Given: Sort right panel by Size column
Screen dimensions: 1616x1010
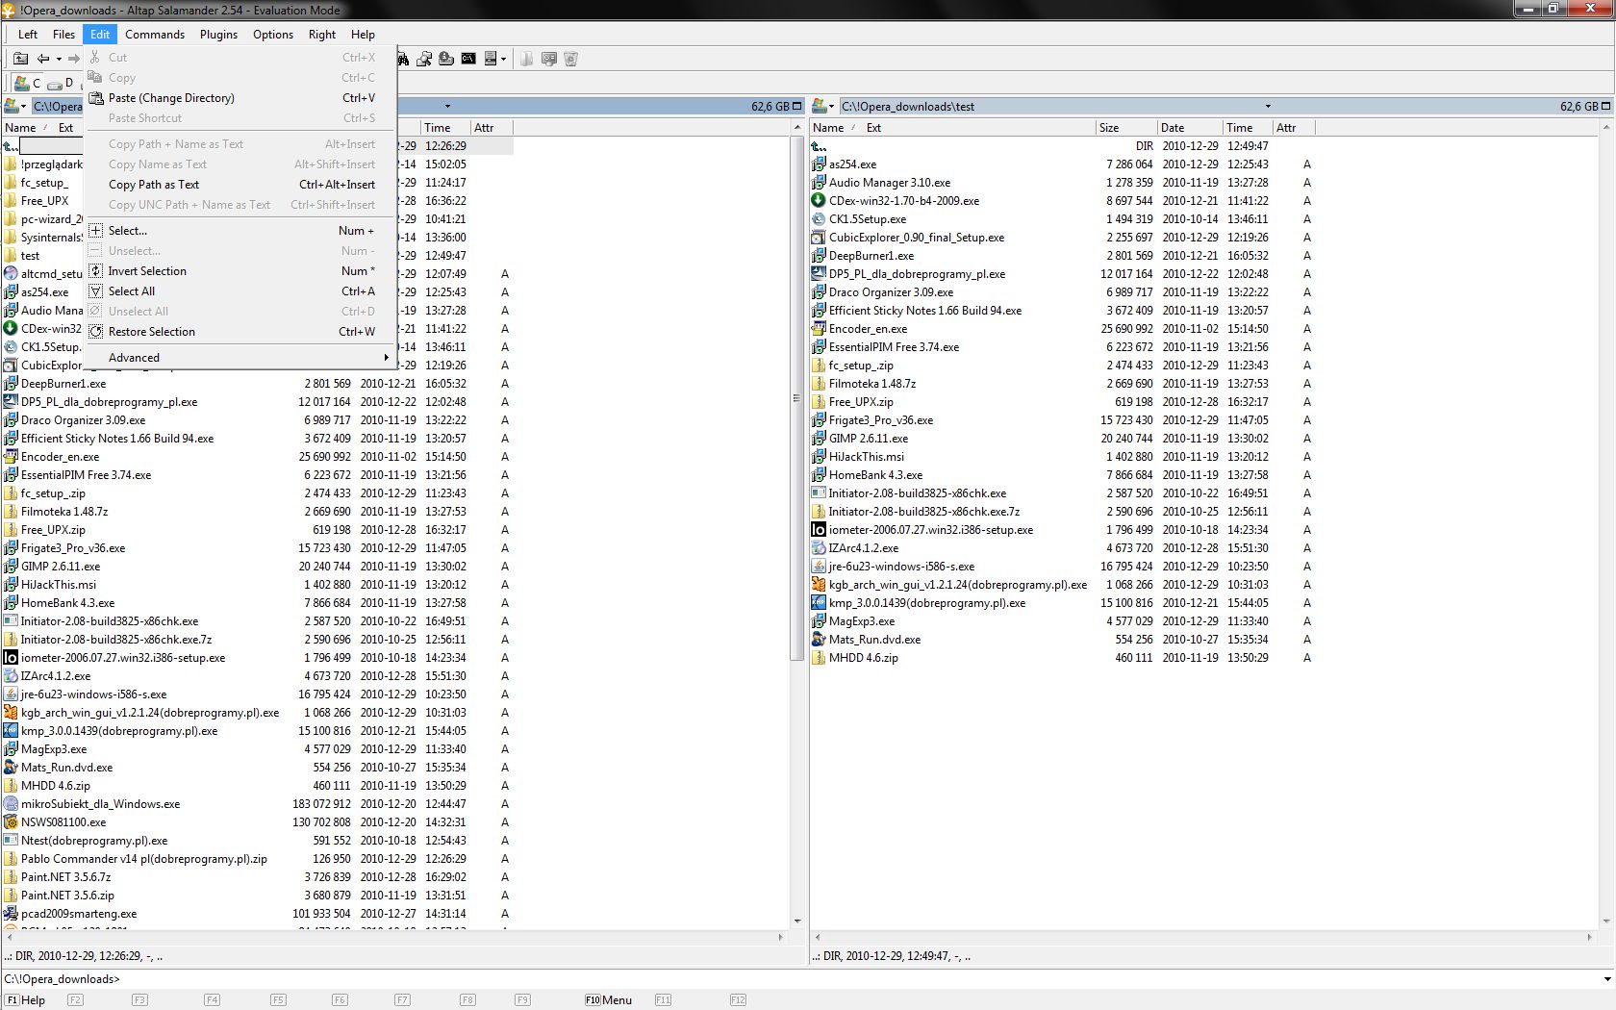Looking at the screenshot, I should point(1124,128).
